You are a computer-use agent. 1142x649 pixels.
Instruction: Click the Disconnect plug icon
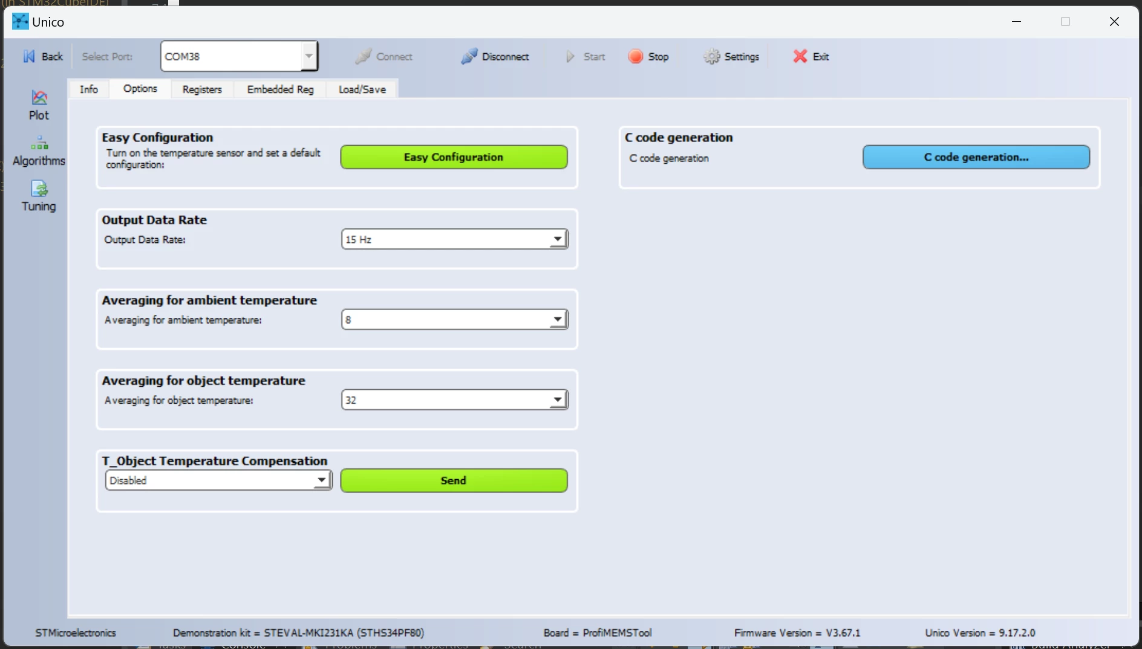coord(469,56)
